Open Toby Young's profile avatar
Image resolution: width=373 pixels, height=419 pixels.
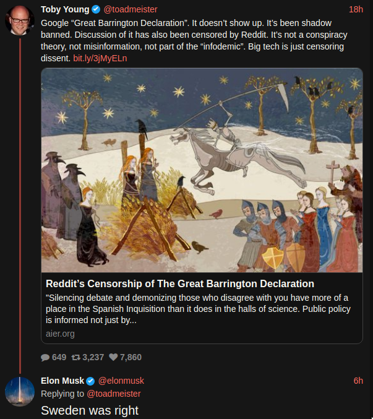(x=20, y=20)
